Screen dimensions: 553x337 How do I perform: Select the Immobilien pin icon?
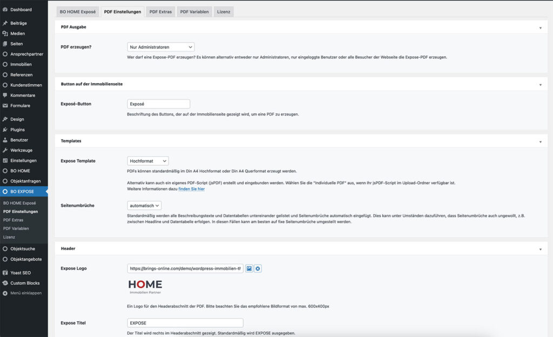(6, 64)
